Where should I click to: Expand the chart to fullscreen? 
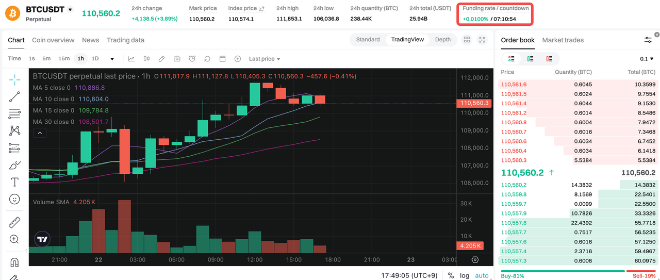coord(483,40)
